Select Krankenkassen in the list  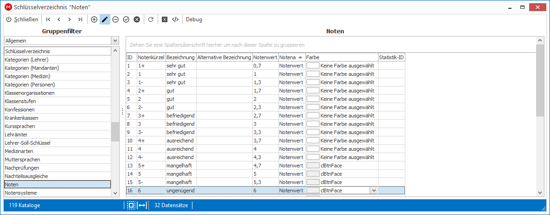58,118
